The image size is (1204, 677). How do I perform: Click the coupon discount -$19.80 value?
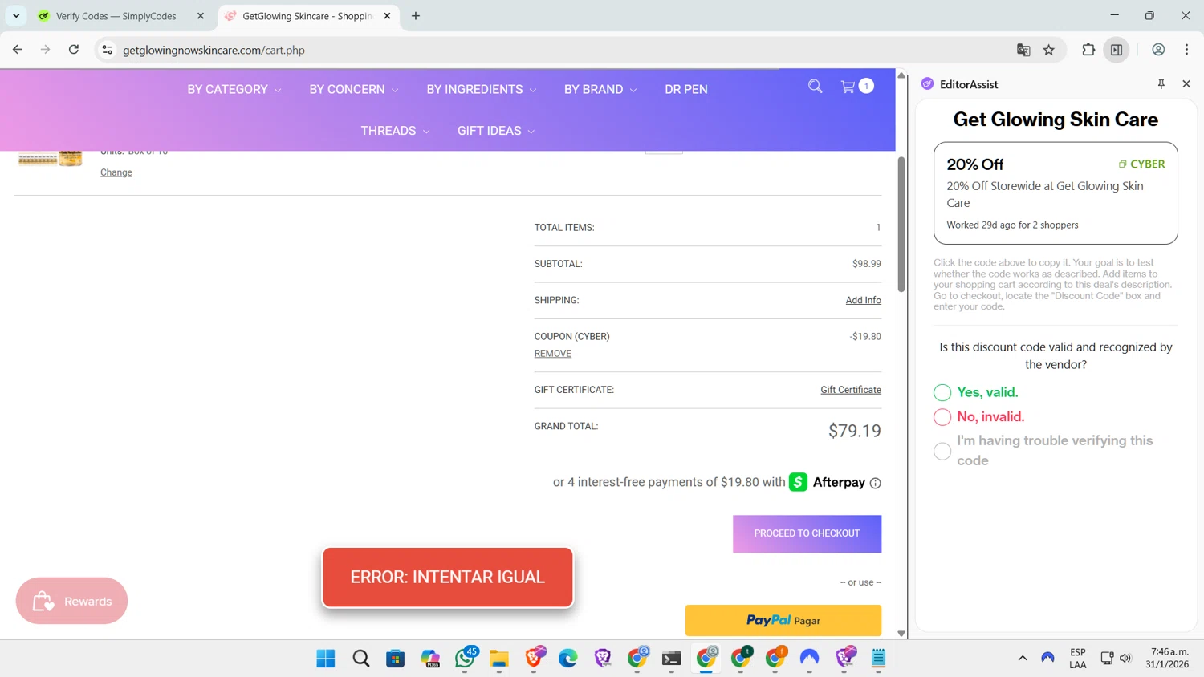[865, 337]
